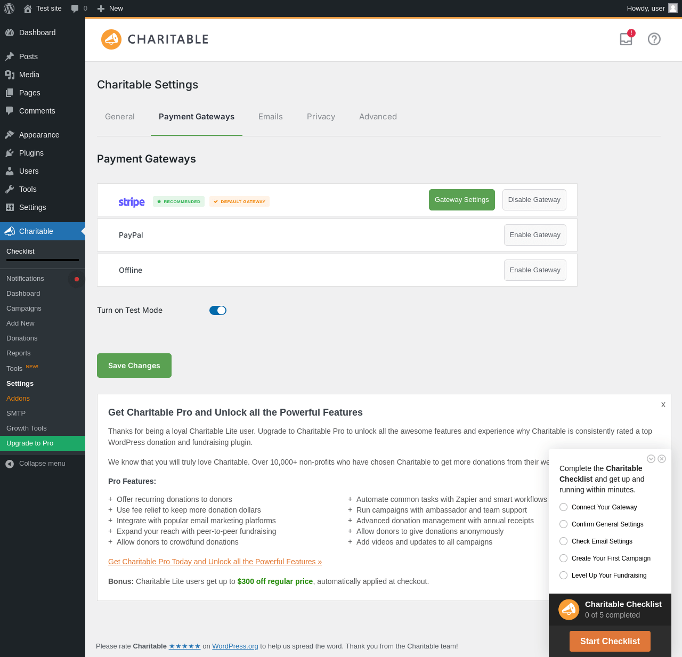Open the notifications inbox icon with red badge
This screenshot has width=682, height=657.
point(627,38)
